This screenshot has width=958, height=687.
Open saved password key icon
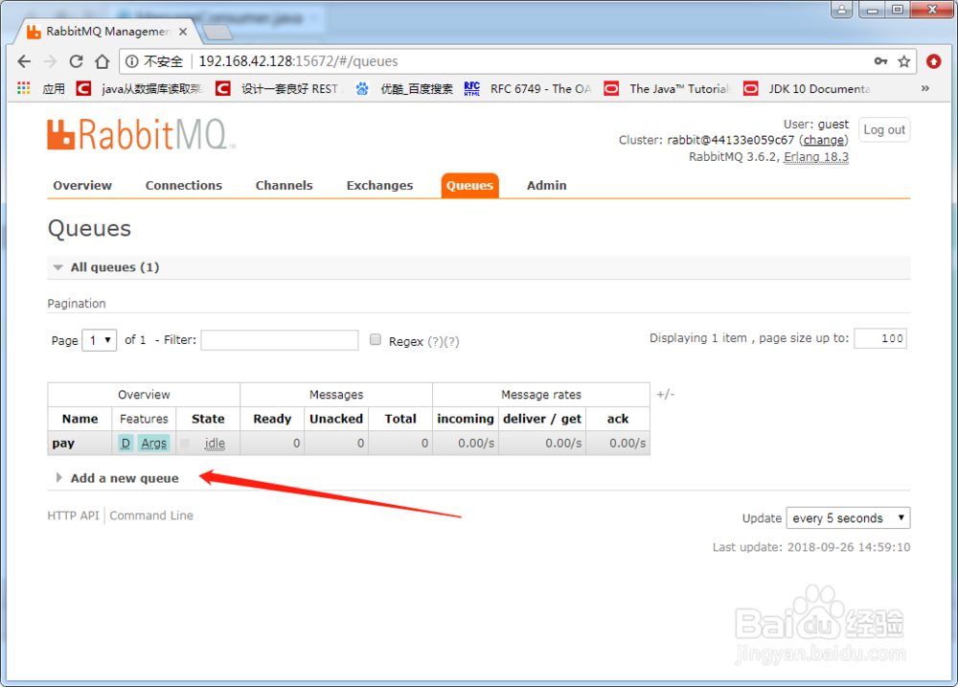click(880, 61)
